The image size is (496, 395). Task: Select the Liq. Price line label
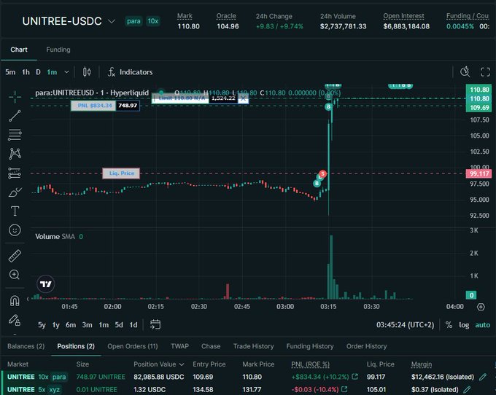pyautogui.click(x=121, y=173)
